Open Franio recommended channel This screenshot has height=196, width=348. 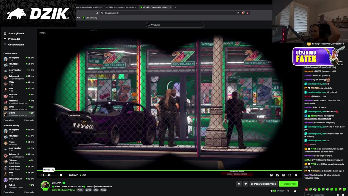19,143
